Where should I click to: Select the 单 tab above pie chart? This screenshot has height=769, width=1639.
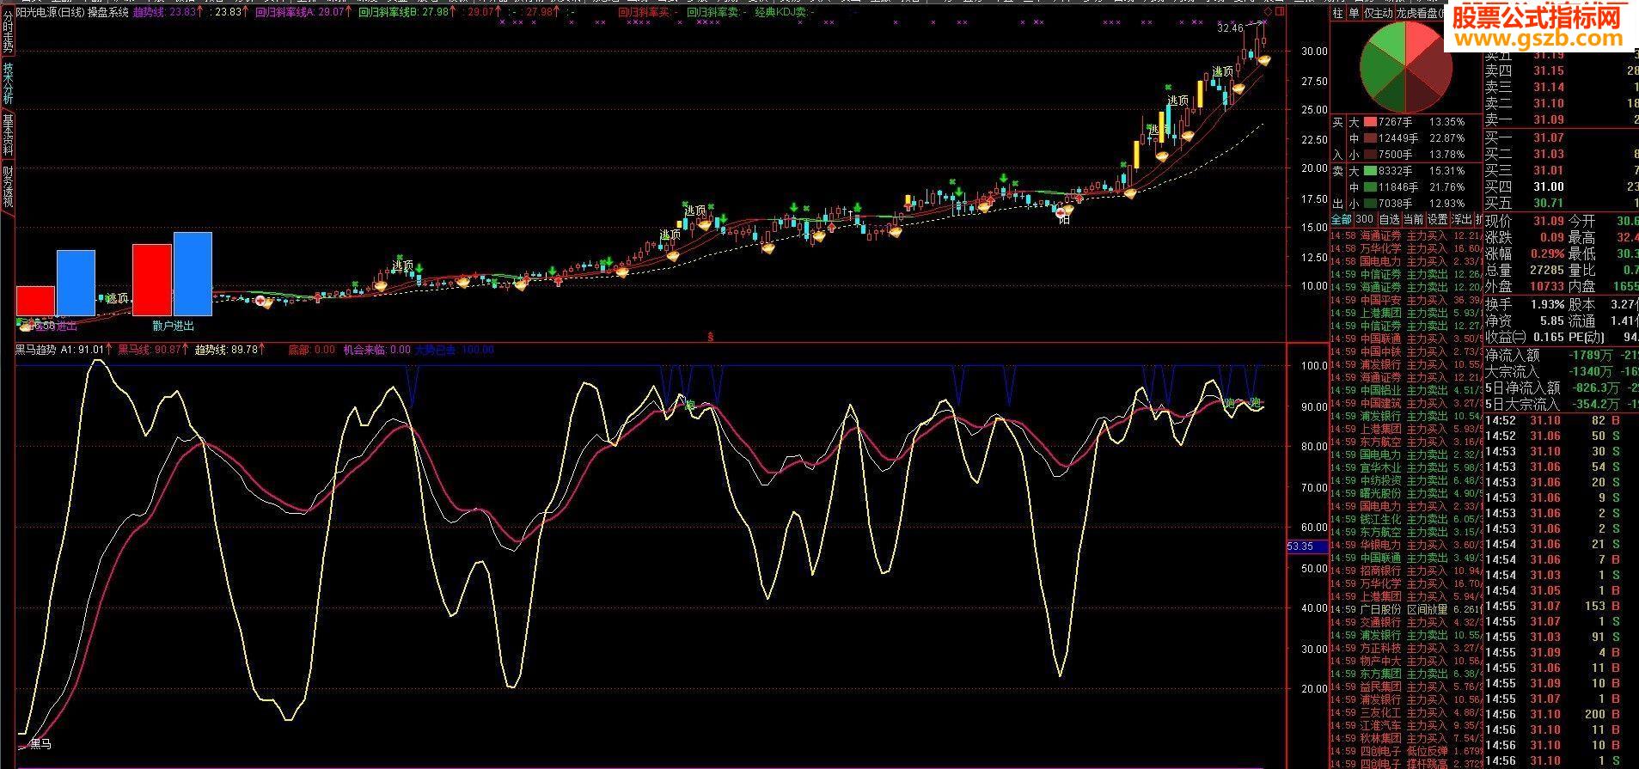pyautogui.click(x=1354, y=13)
